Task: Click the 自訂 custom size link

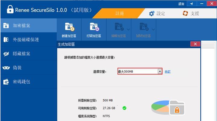Action: coord(168,72)
